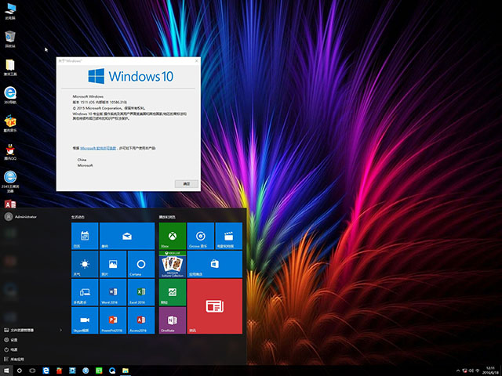Open Microsoft Software License Terms link
This screenshot has width=502, height=376.
(98, 147)
